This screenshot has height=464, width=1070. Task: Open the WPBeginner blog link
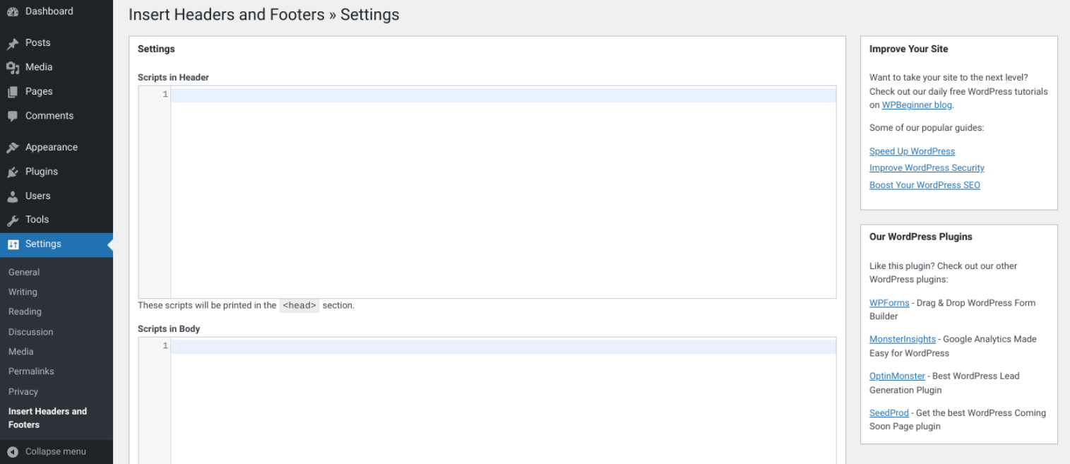(917, 105)
